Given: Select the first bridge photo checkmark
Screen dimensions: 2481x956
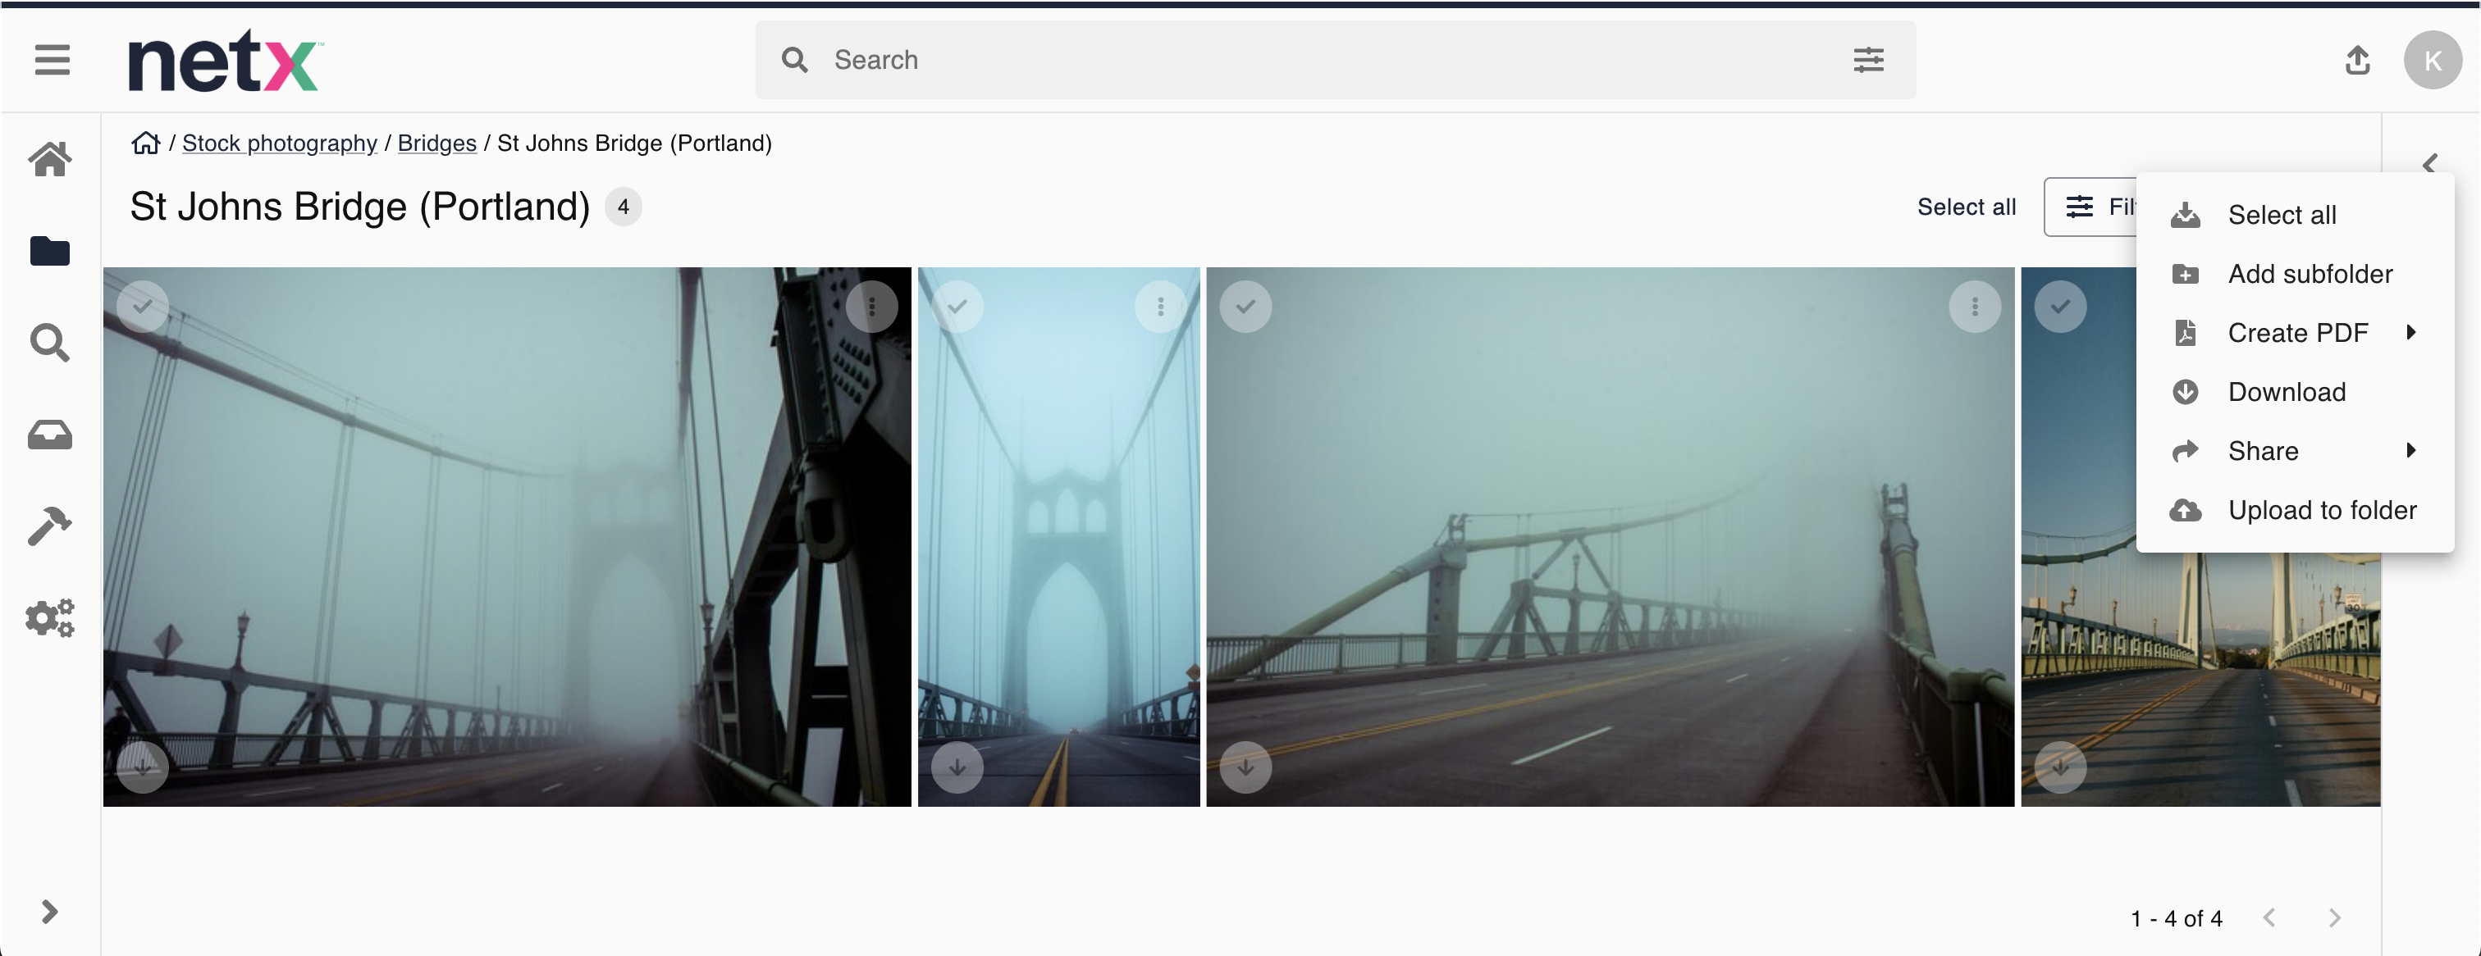Looking at the screenshot, I should [143, 306].
